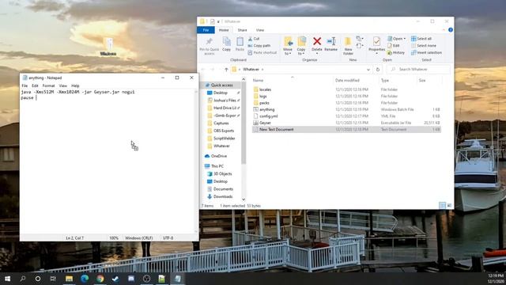Go up one folder level
This screenshot has height=285, width=506.
[x=226, y=70]
